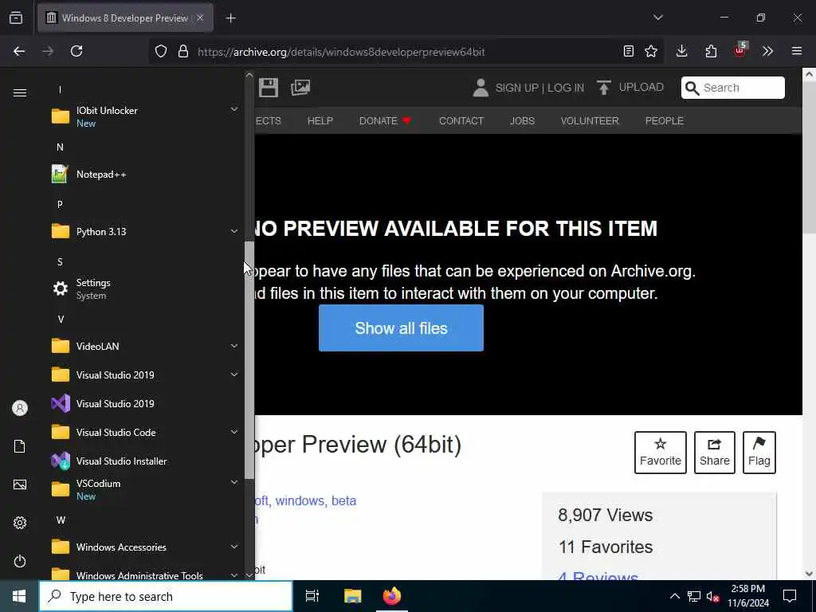The height and width of the screenshot is (612, 816).
Task: Click the archive.org images icon
Action: (x=300, y=88)
